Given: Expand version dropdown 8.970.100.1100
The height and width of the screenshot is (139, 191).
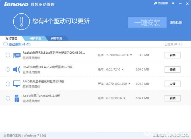Looking at the screenshot, I should point(129,84).
